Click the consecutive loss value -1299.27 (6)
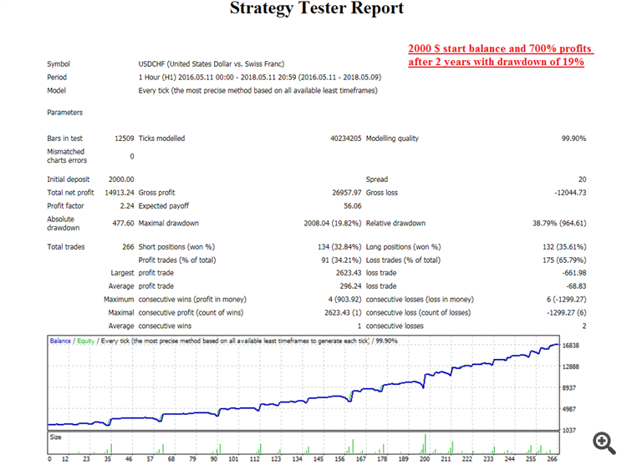Screen dimensions: 627x465 [566, 312]
